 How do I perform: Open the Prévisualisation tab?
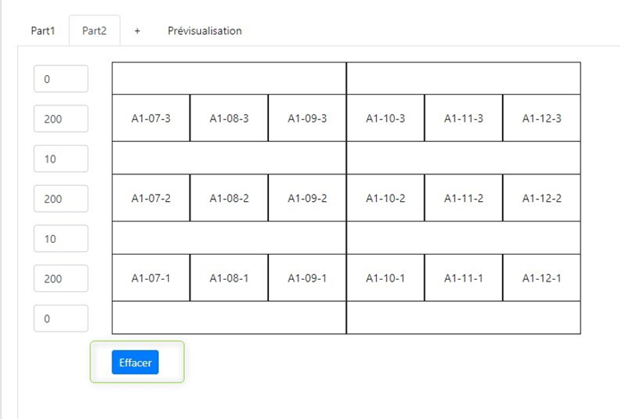(x=205, y=30)
